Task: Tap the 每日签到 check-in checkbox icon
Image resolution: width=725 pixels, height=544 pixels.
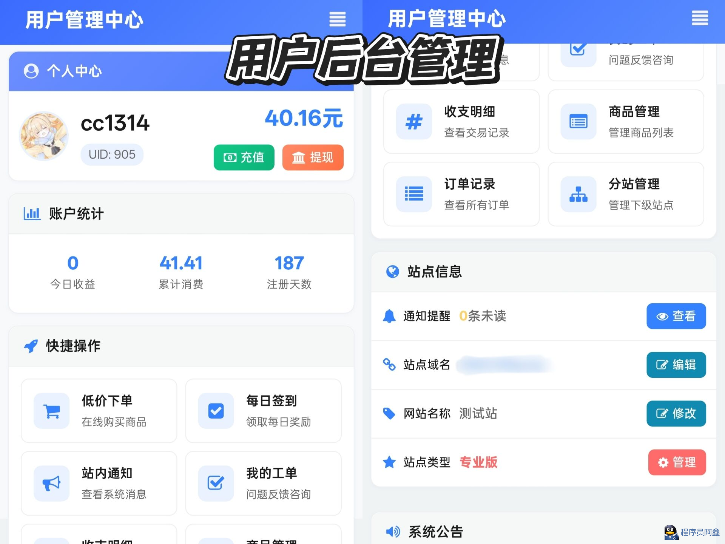Action: (x=216, y=411)
